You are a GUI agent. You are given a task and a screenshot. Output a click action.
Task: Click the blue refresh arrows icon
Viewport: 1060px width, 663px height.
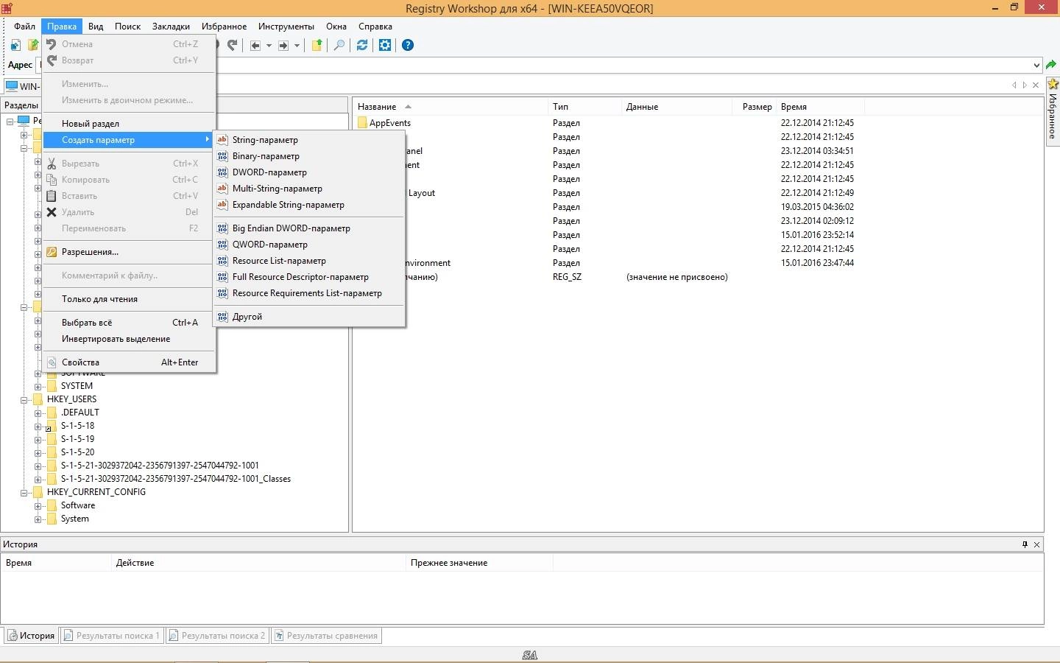point(362,46)
